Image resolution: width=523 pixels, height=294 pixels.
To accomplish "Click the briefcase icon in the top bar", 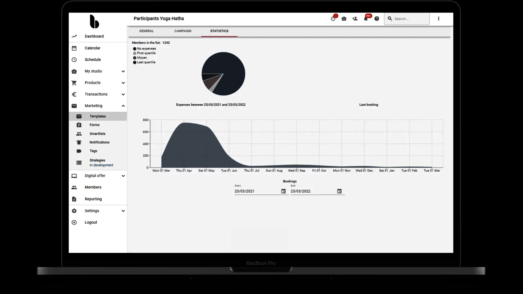I will [x=344, y=19].
